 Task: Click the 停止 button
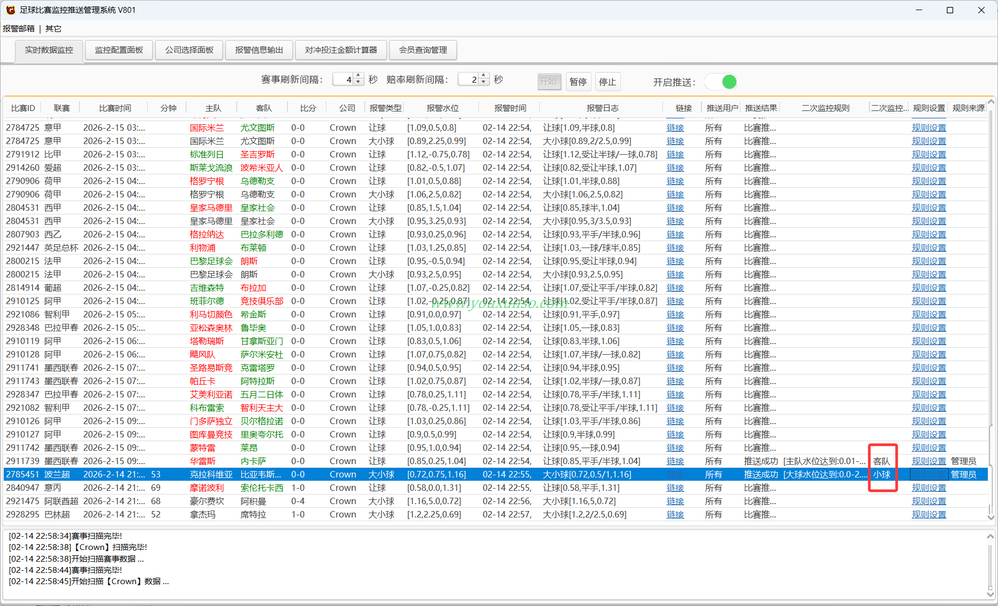click(608, 82)
